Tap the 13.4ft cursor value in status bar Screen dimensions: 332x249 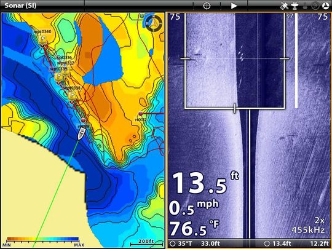click(282, 243)
